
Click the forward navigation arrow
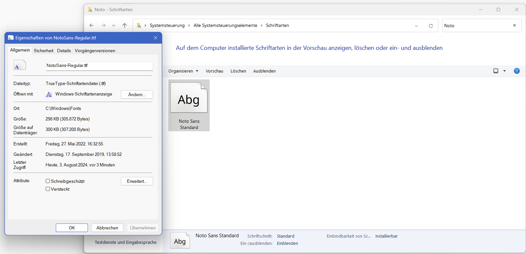pyautogui.click(x=103, y=26)
